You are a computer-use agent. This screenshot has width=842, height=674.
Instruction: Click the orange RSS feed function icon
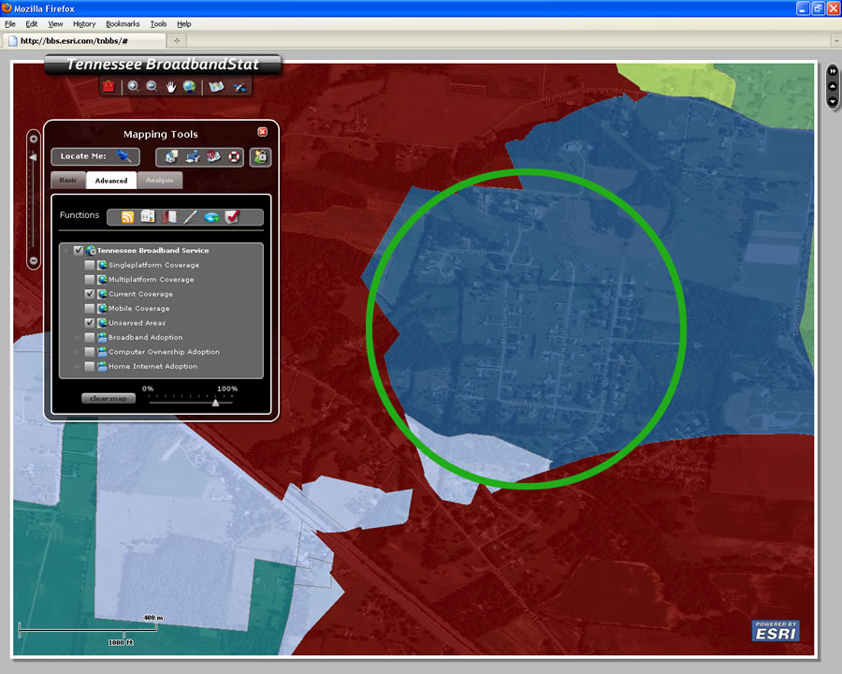coord(128,216)
